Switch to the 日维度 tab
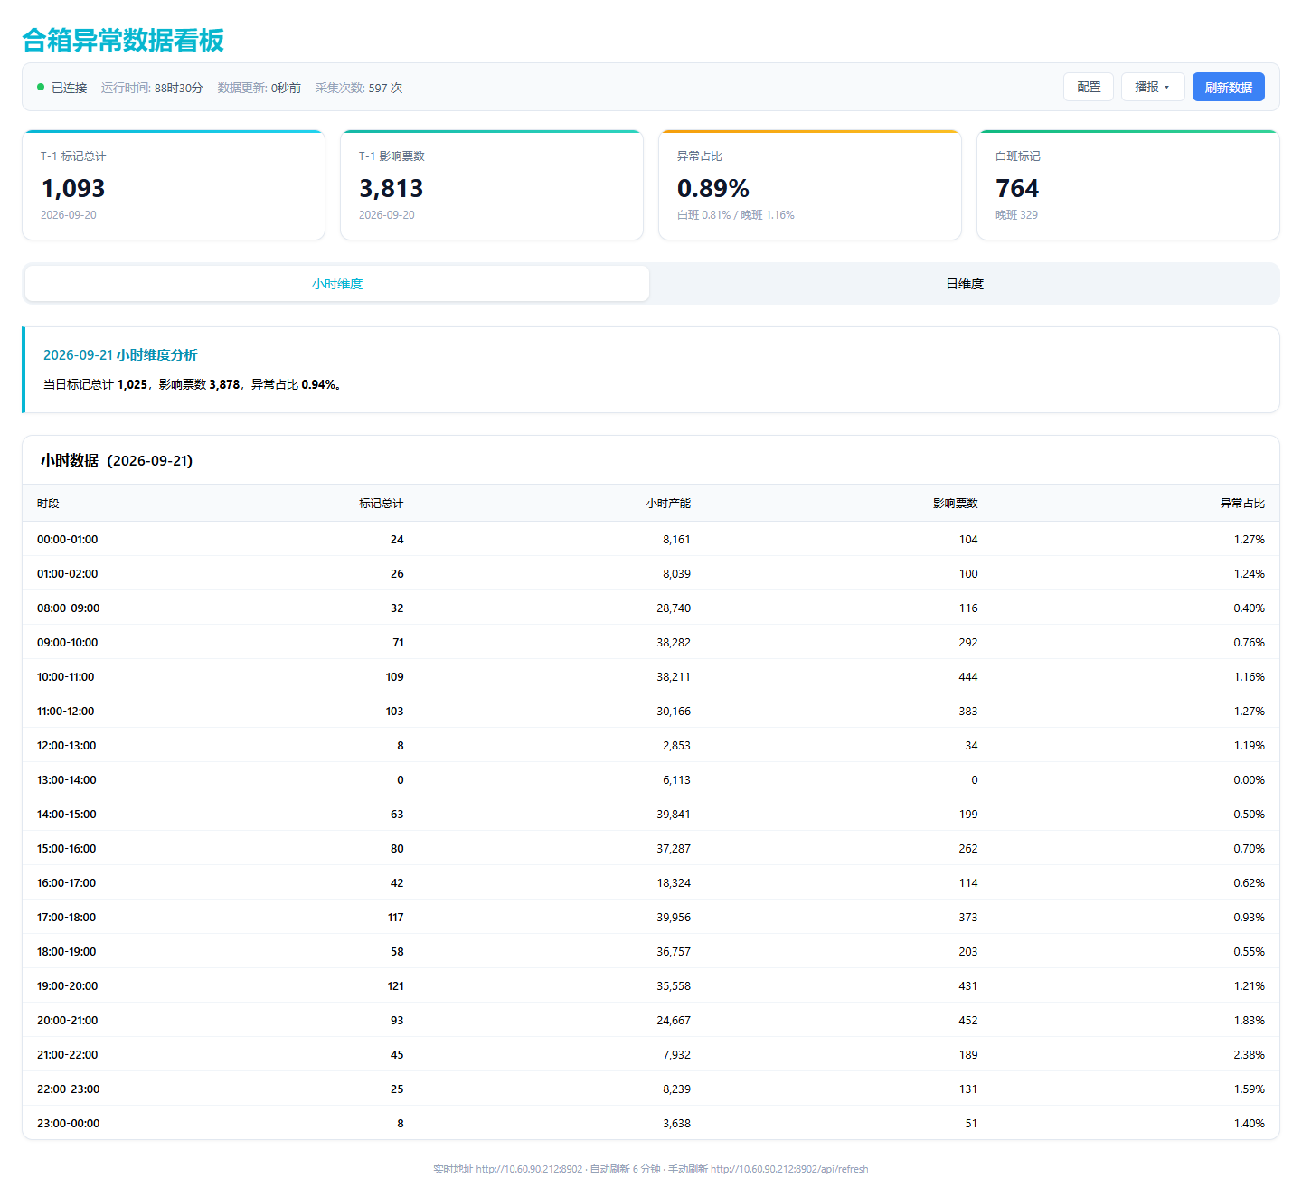Viewport: 1302px width, 1197px height. pyautogui.click(x=964, y=284)
